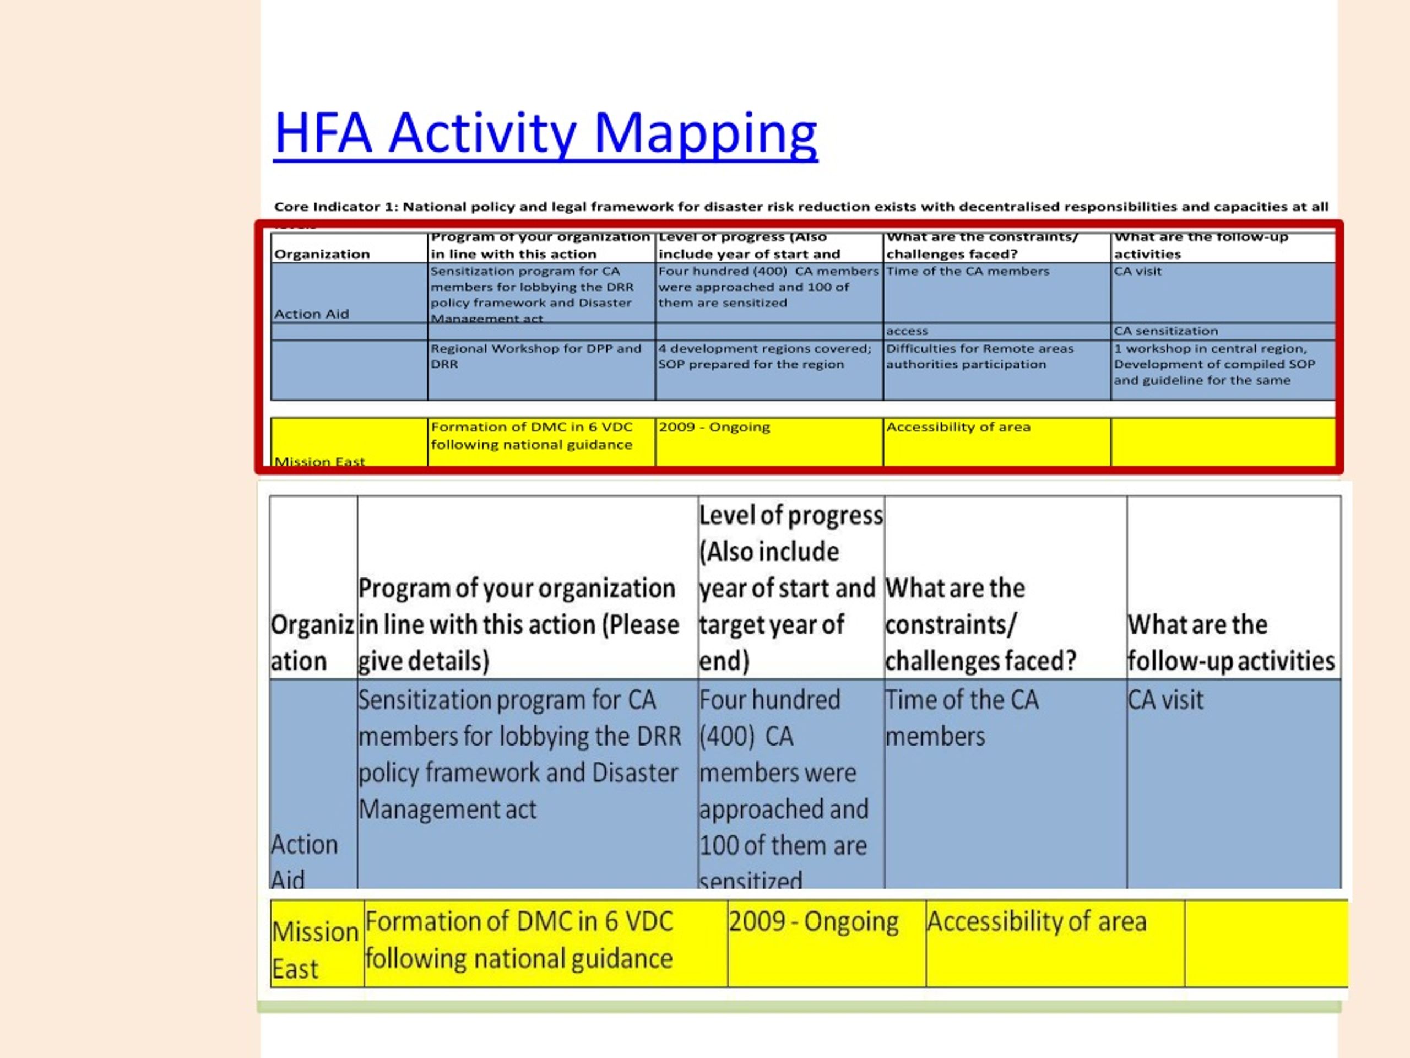Click small-table 'Sensitization program for CA' cell
The height and width of the screenshot is (1058, 1410).
[x=541, y=293]
